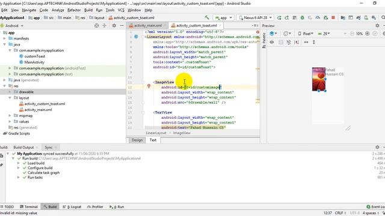Open Build panel settings gear
This screenshot has height=216, width=385.
377,147
